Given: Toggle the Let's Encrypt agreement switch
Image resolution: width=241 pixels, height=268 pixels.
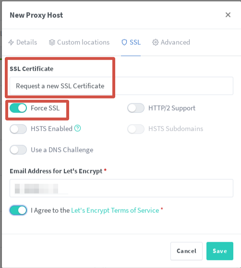Looking at the screenshot, I should click(18, 210).
